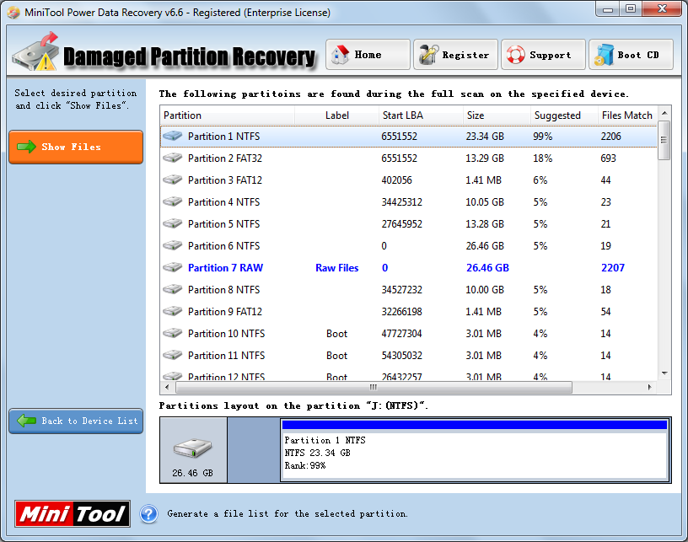Image resolution: width=688 pixels, height=542 pixels.
Task: Click the Raw Files label cell
Action: [x=337, y=268]
